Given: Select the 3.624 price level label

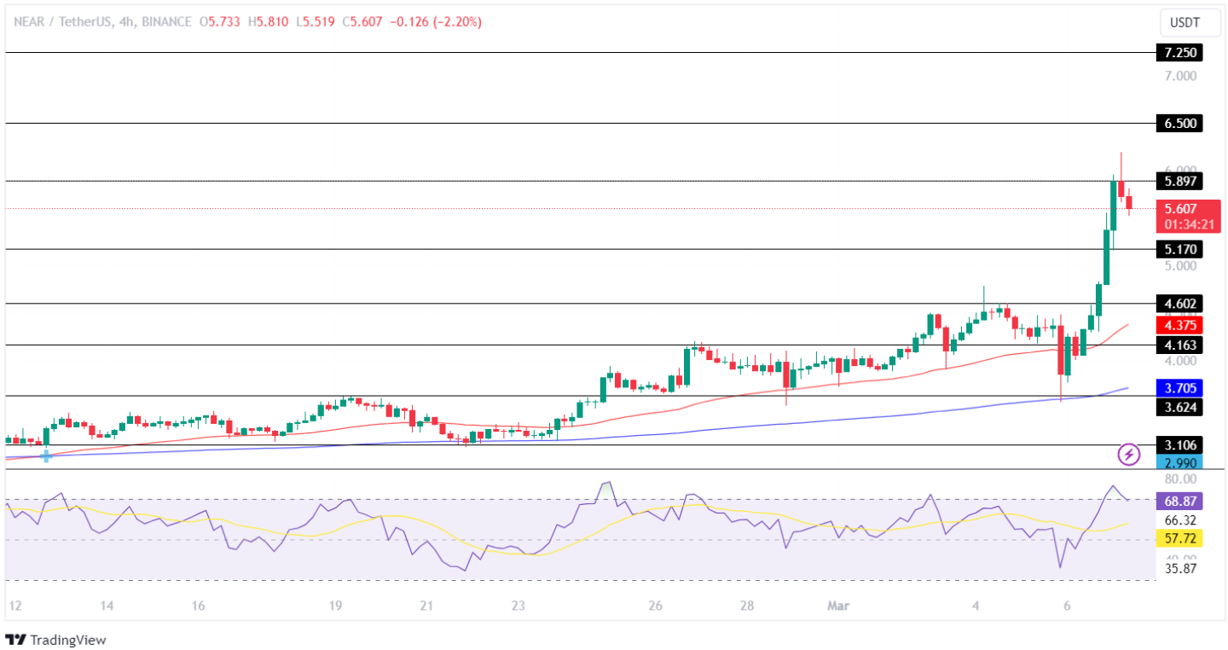Looking at the screenshot, I should point(1179,407).
